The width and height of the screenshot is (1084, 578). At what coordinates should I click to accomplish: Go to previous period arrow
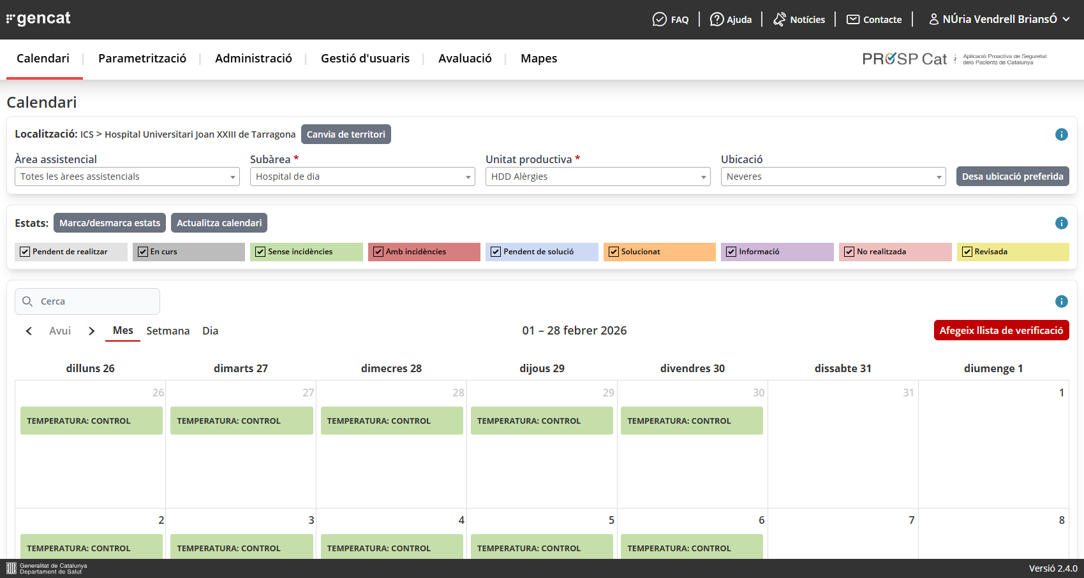29,331
